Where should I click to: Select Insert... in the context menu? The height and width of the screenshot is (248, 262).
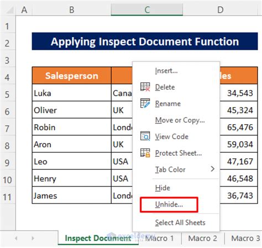[x=166, y=71]
